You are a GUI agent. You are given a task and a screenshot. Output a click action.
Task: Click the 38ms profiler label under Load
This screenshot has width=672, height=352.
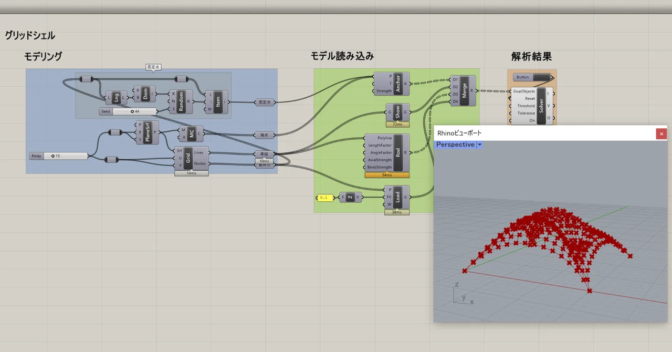[x=396, y=212]
